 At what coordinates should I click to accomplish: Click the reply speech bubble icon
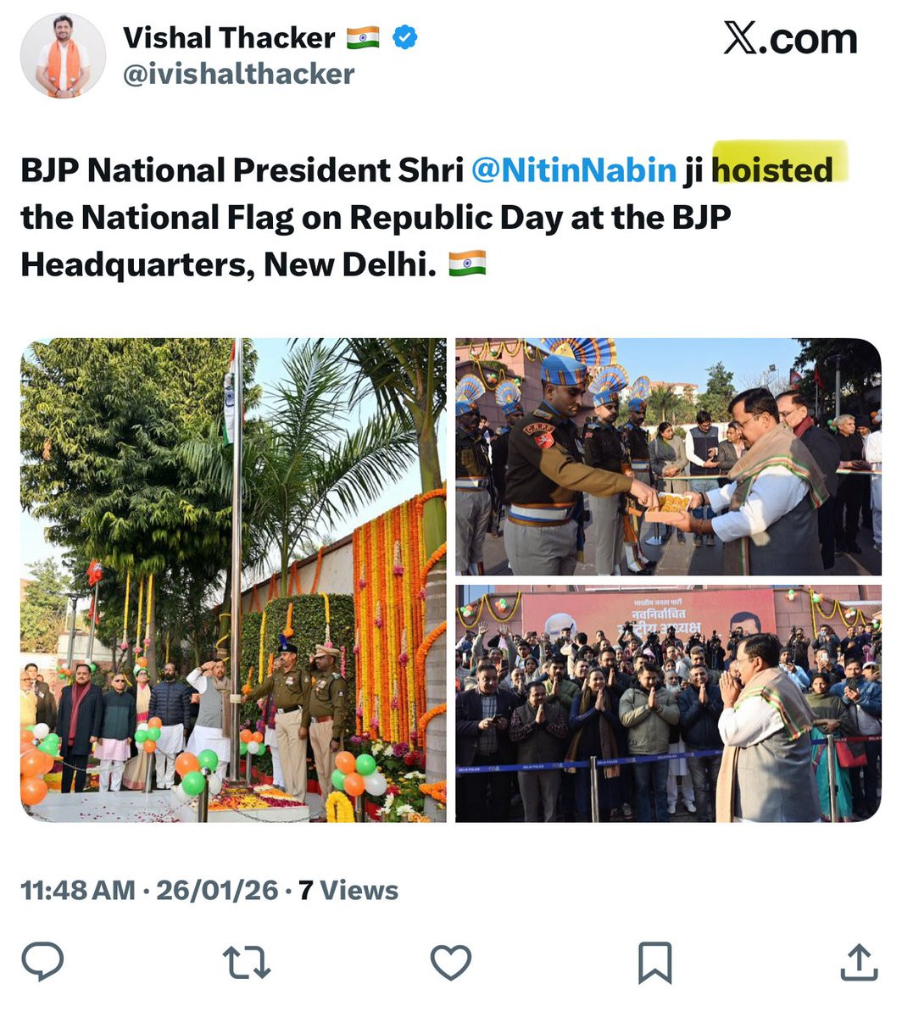pos(42,961)
